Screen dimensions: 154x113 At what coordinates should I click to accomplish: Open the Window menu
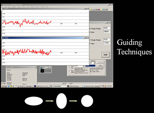click(43, 7)
